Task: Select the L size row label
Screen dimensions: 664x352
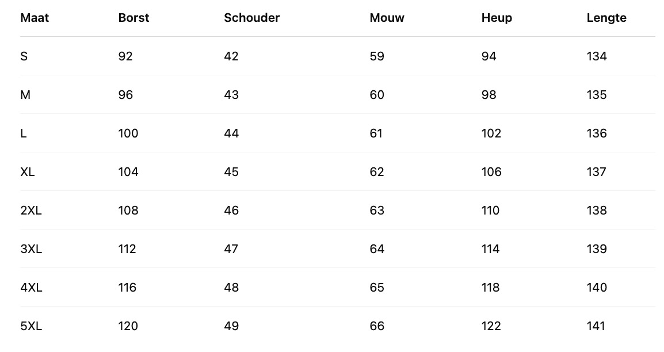Action: click(x=24, y=133)
